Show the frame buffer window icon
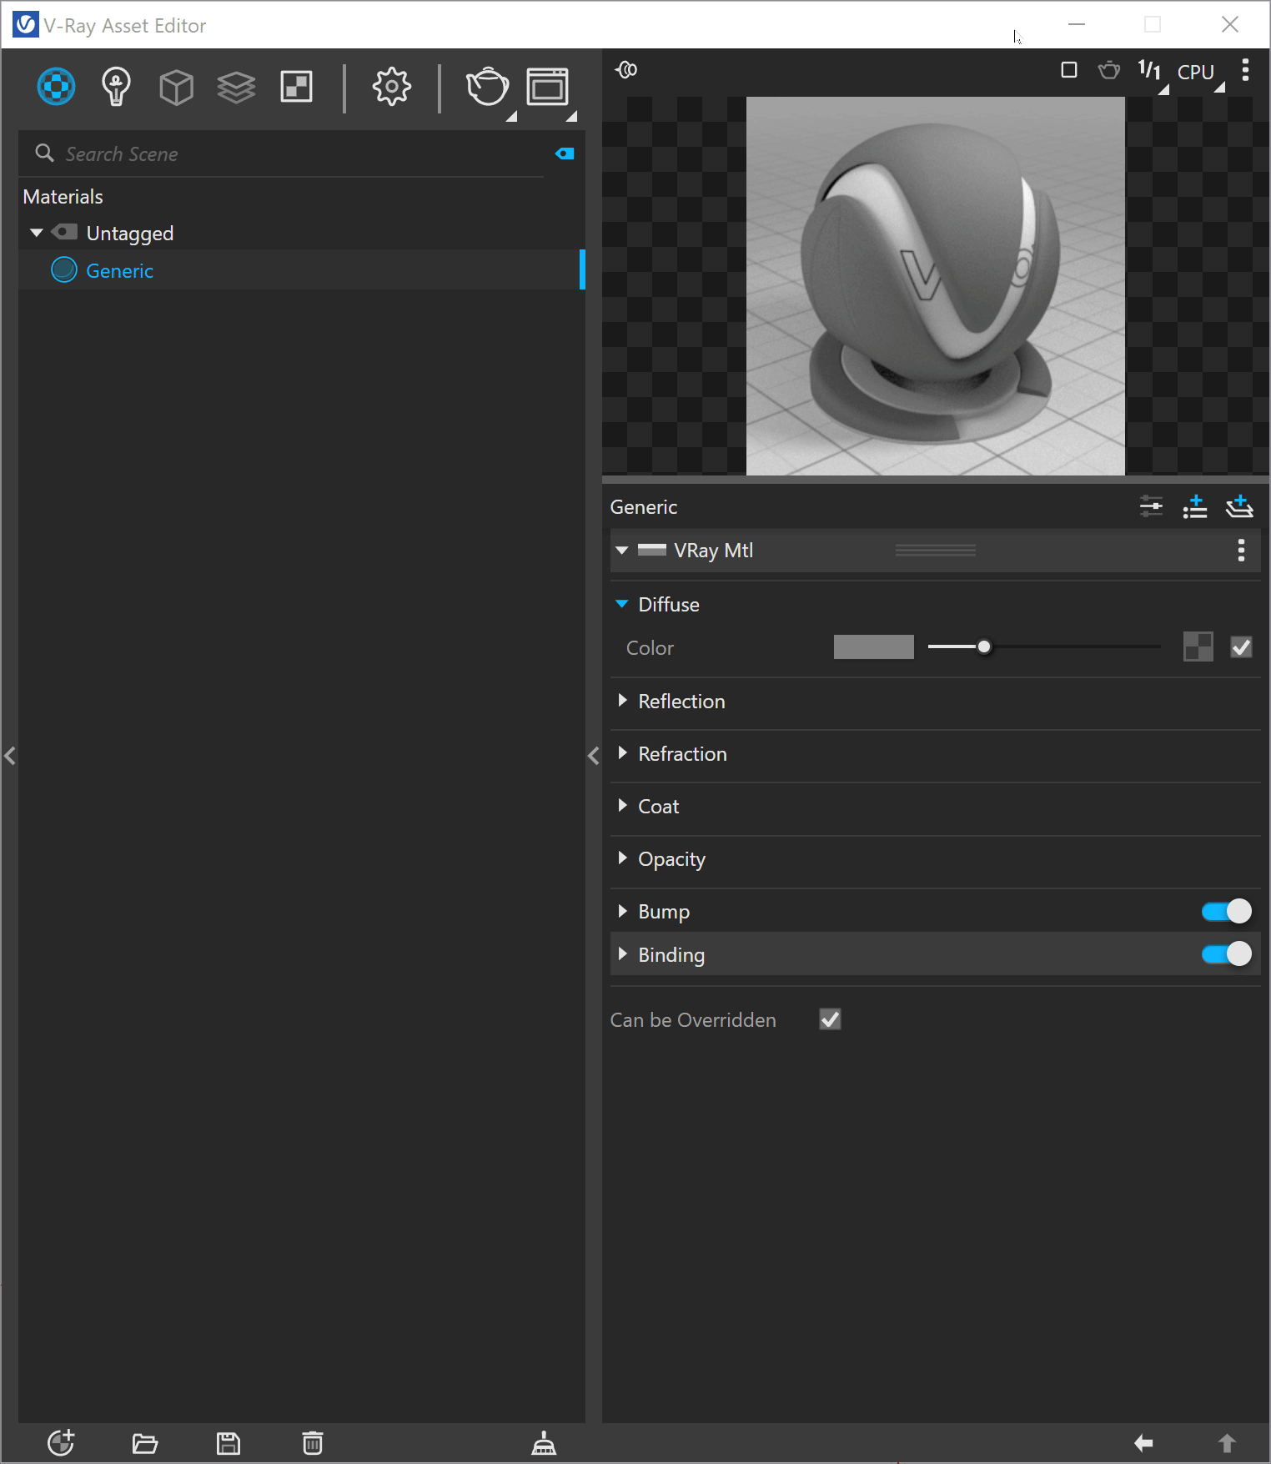The height and width of the screenshot is (1464, 1271). [x=547, y=87]
